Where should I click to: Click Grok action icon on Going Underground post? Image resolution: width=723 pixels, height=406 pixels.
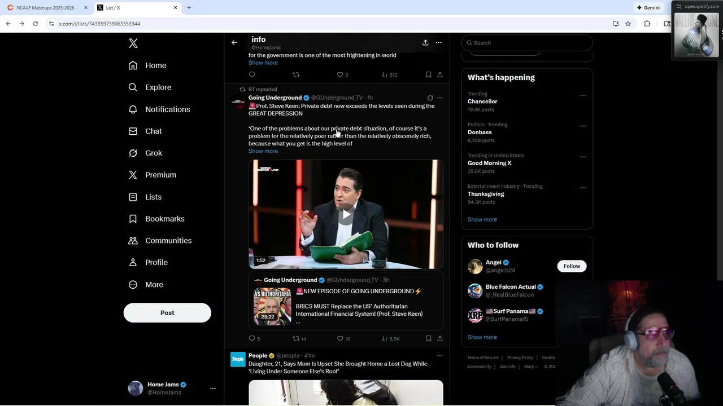coord(430,98)
